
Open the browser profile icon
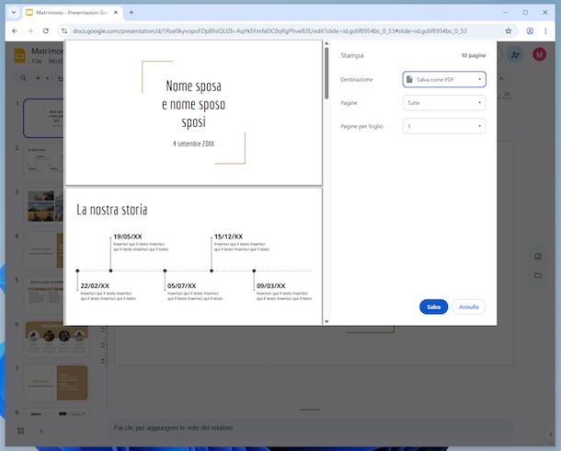(x=530, y=31)
